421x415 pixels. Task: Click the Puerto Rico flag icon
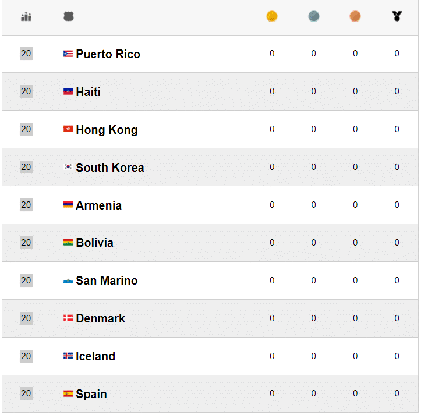coord(68,54)
